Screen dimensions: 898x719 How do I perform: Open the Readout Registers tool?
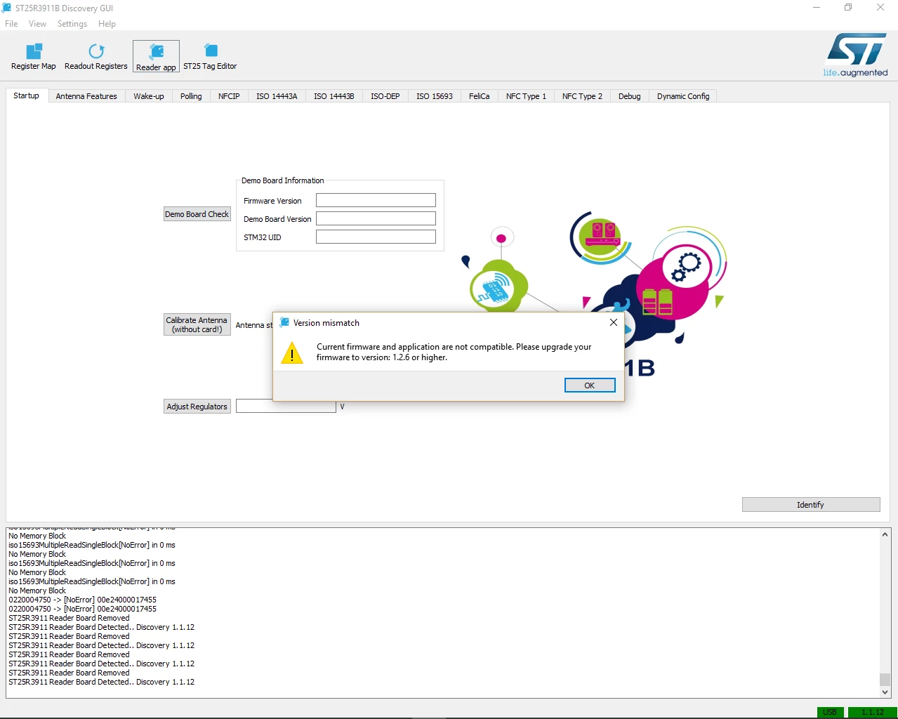[96, 56]
